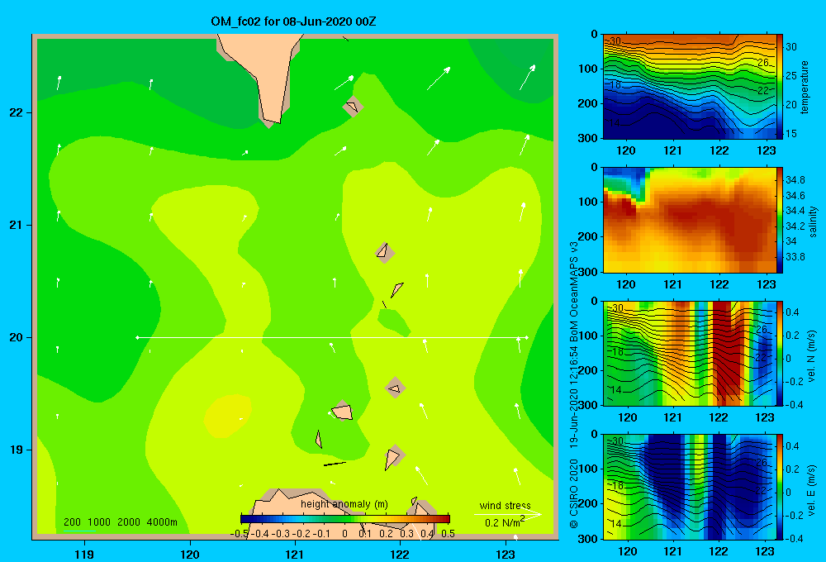Click the wind stress reference arrow

[508, 514]
